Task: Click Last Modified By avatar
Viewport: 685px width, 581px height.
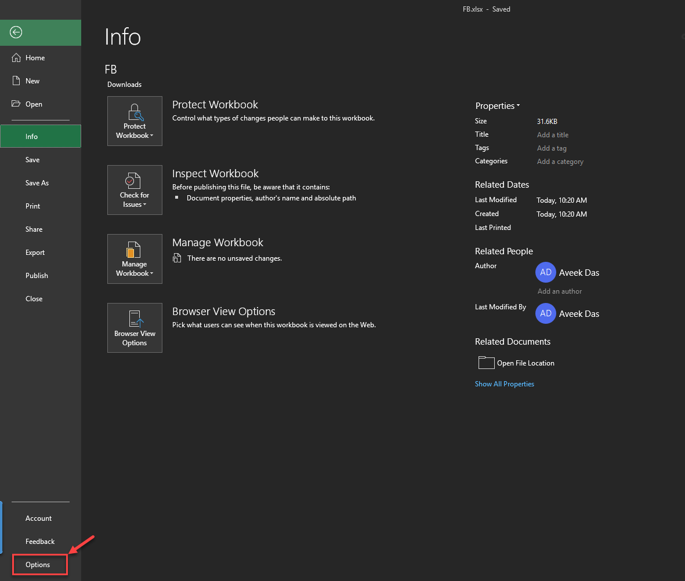Action: coord(545,313)
